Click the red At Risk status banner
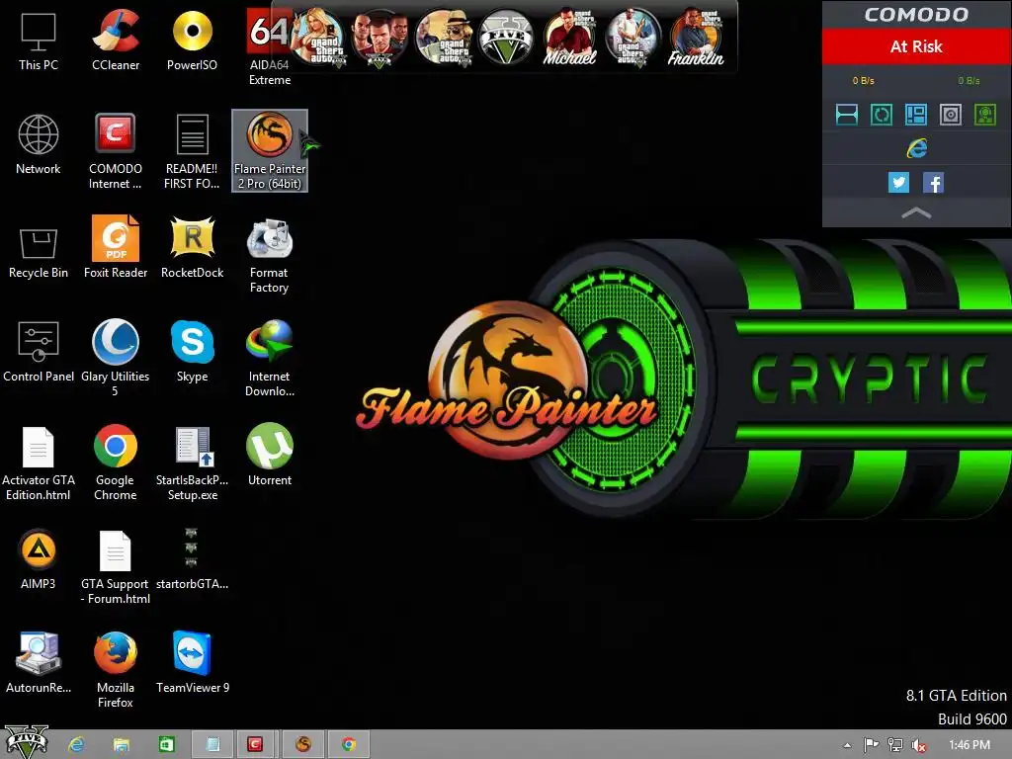Screen dimensions: 1012x759 click(916, 46)
